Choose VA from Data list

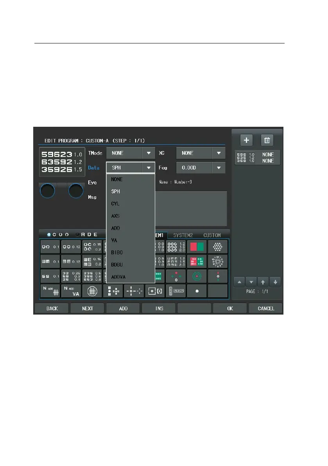(131, 240)
